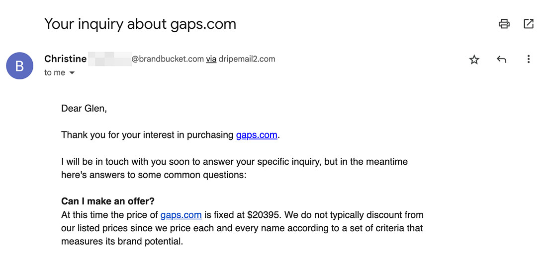
Task: Click the bold 'Can I make an offer?' heading
Action: click(108, 201)
